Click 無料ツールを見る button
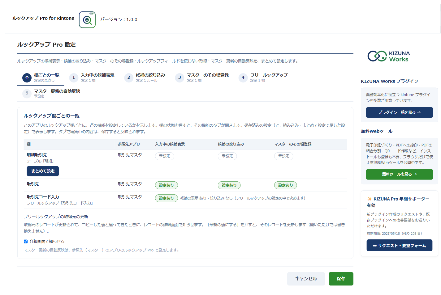 click(x=400, y=174)
